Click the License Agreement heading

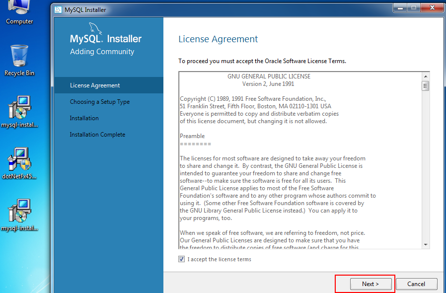click(218, 39)
